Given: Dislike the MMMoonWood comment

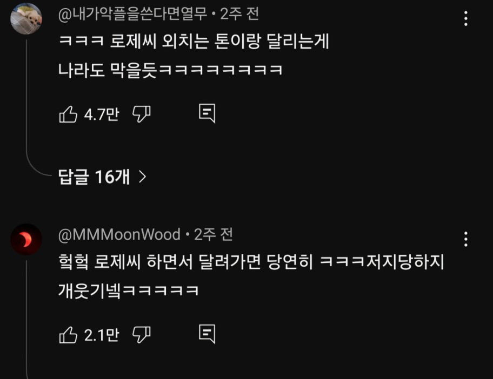Looking at the screenshot, I should pos(142,334).
